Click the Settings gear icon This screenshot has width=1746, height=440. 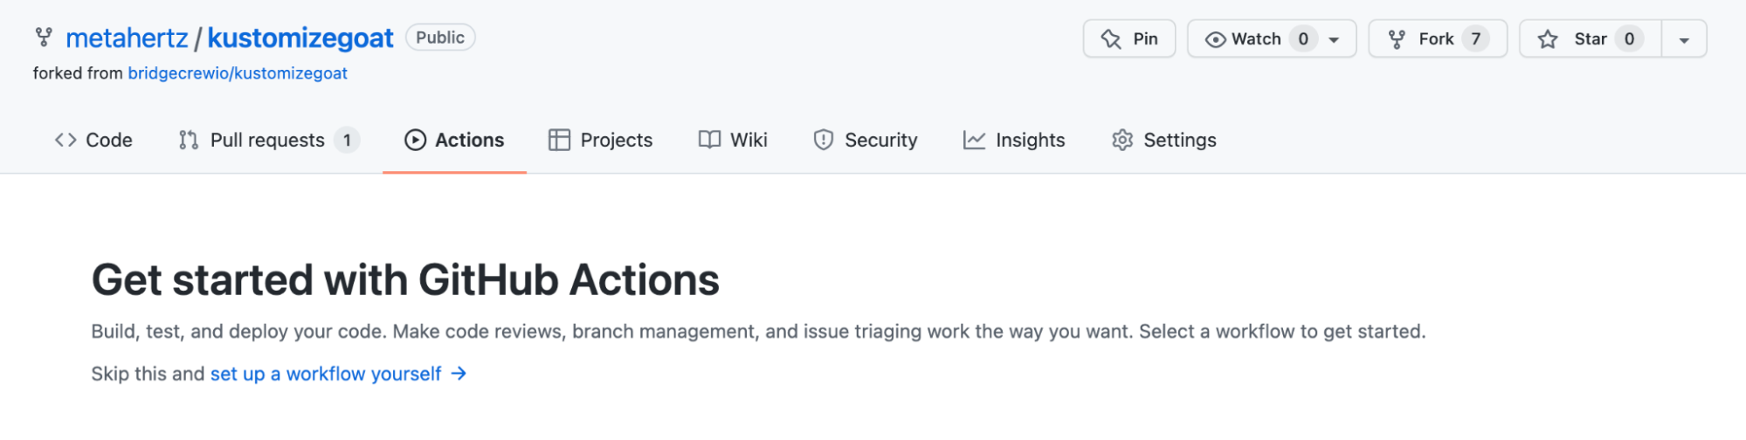1122,140
